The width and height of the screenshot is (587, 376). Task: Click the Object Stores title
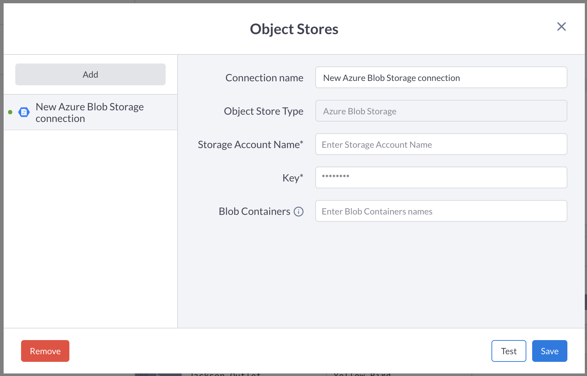(294, 29)
